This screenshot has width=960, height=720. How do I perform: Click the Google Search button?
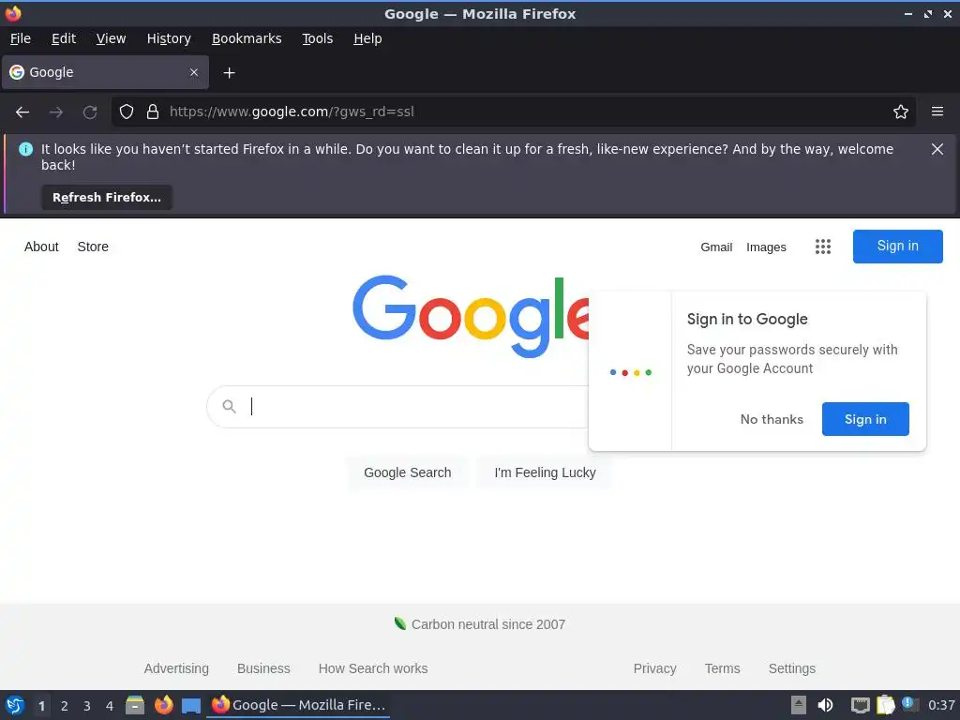(x=407, y=472)
